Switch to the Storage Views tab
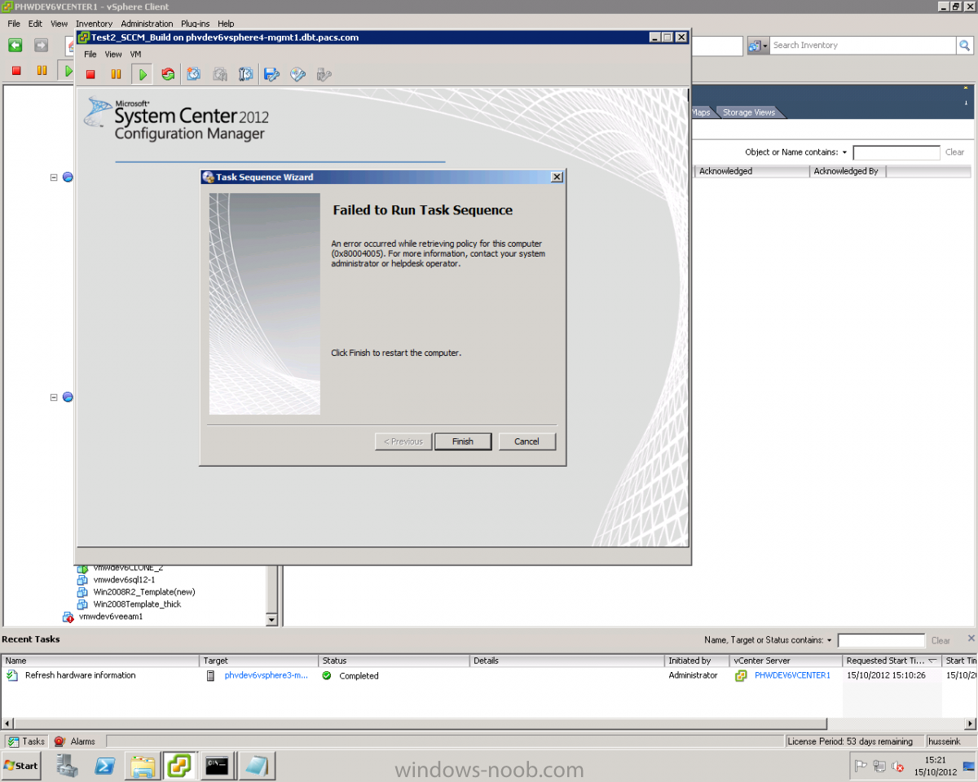 point(748,112)
